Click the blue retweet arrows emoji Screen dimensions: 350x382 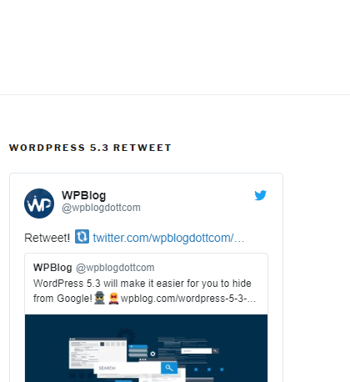(x=82, y=237)
